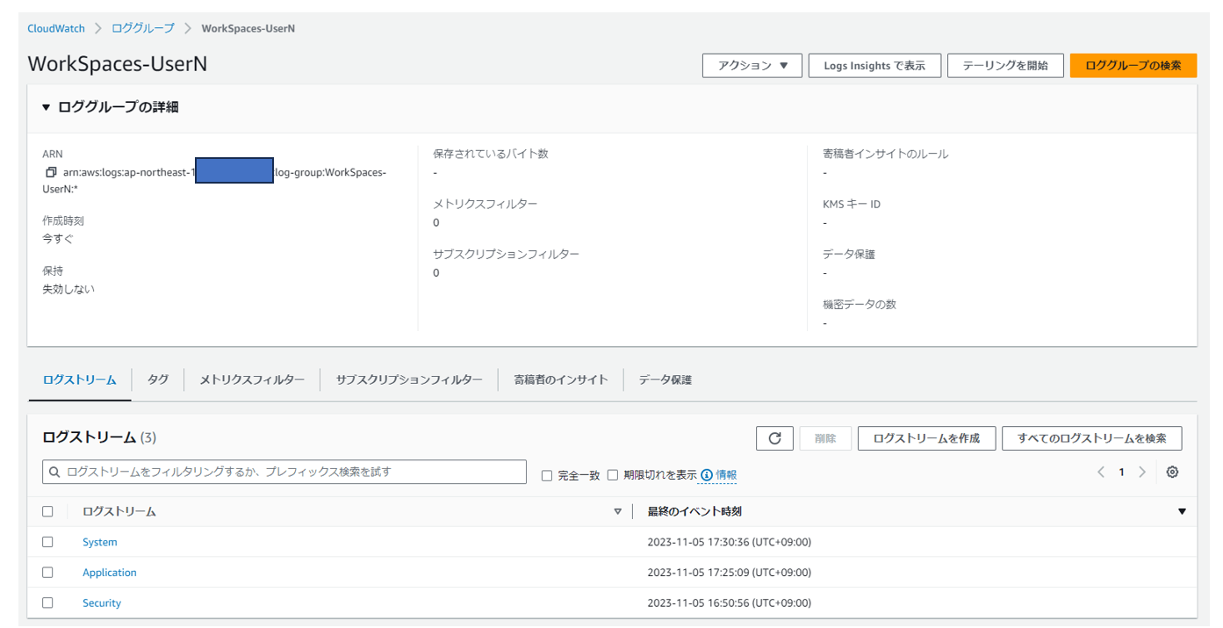This screenshot has width=1223, height=628.
Task: Collapse ロググループの詳細 section
Action: pos(47,107)
